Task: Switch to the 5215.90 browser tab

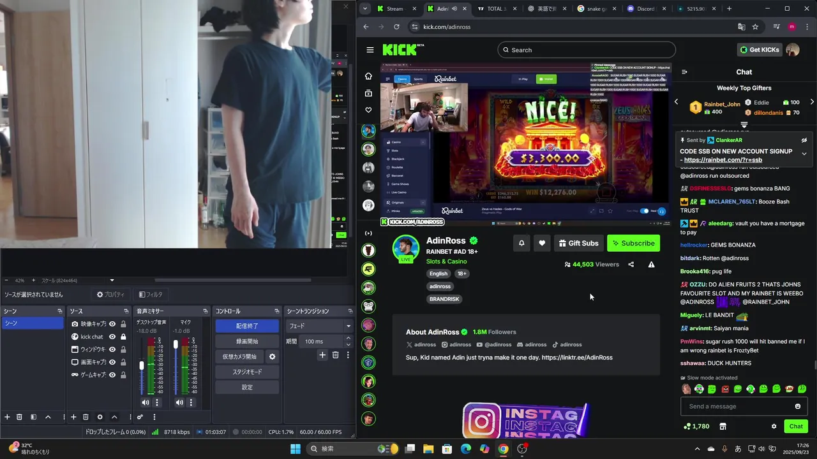Action: click(697, 9)
